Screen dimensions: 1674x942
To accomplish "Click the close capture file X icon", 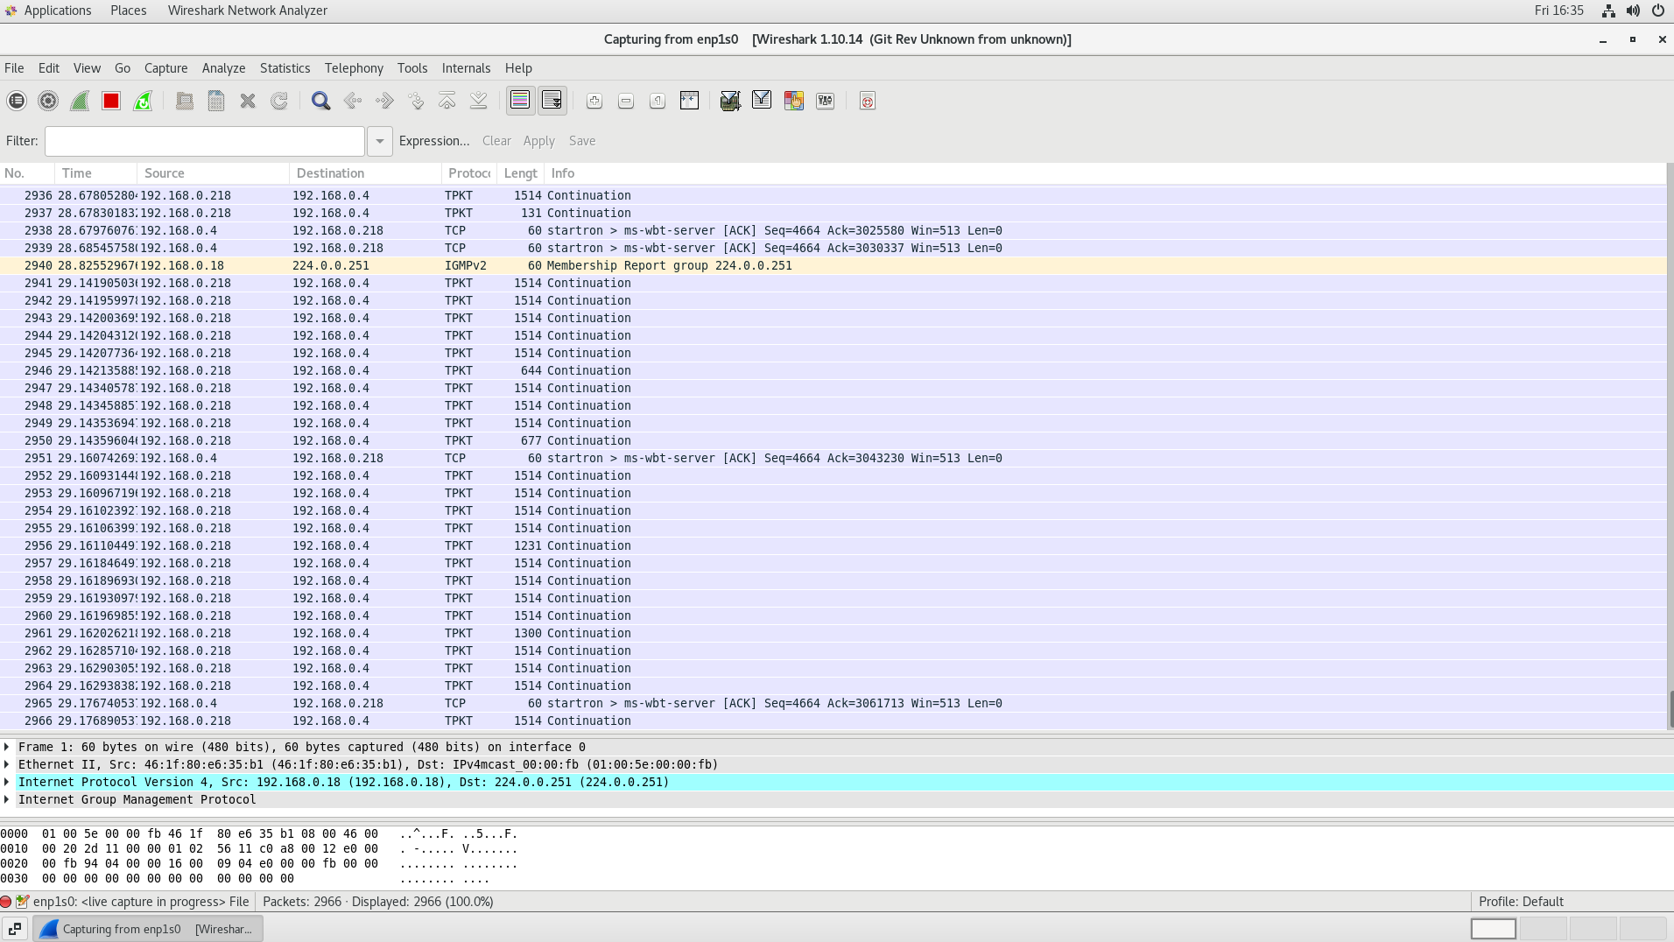I will coord(248,101).
